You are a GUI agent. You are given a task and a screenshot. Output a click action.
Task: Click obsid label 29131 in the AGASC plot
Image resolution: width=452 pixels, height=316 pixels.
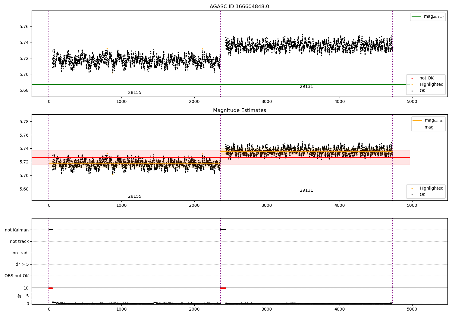[306, 87]
